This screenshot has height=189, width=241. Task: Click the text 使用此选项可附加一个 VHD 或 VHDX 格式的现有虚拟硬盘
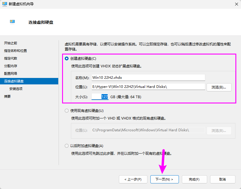pos(119,118)
